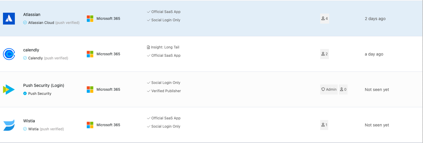
Task: Click Microsoft 365 logo in Wistia row
Action: (x=90, y=125)
